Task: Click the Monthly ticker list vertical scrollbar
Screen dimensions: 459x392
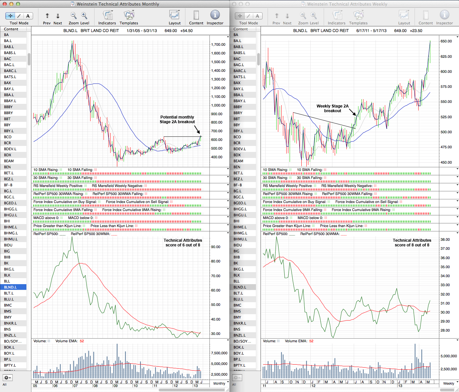Action: click(x=29, y=59)
